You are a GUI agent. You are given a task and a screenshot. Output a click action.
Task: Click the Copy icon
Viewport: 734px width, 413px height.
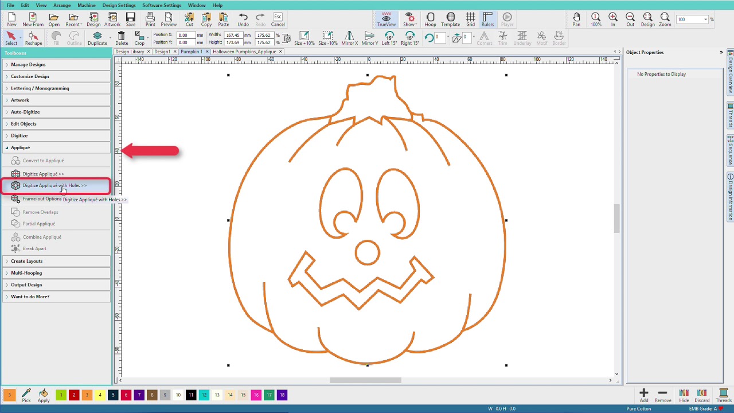pos(206,20)
